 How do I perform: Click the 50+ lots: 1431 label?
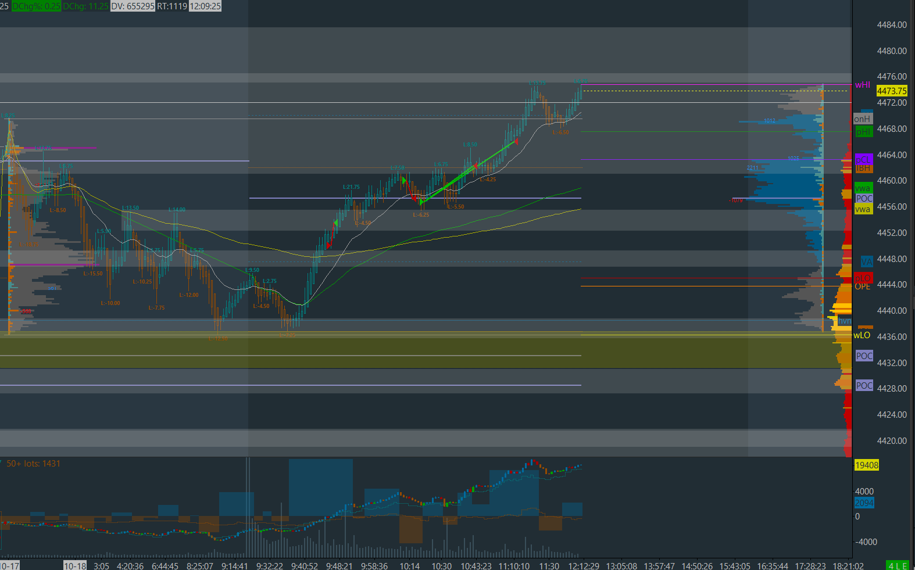[33, 464]
